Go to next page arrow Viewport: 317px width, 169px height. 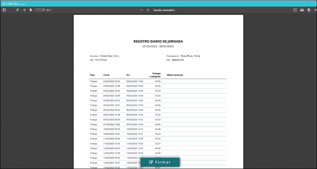pyautogui.click(x=31, y=10)
